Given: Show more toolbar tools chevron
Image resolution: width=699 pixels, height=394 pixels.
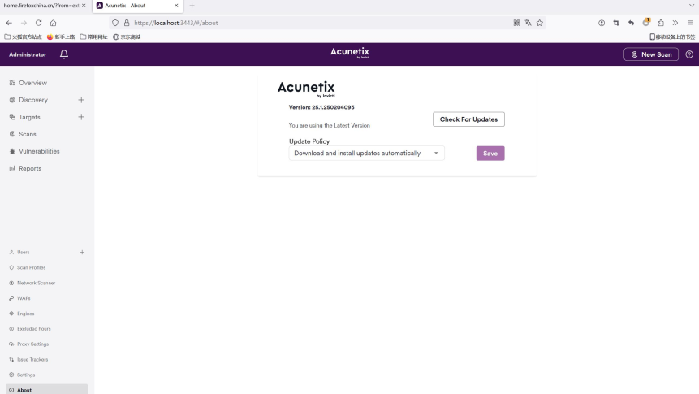Looking at the screenshot, I should [x=675, y=23].
